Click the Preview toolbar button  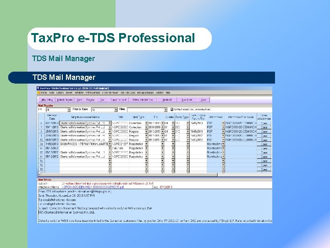coord(90,100)
